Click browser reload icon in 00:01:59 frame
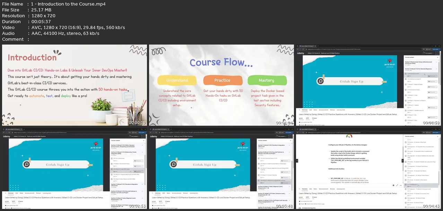 (303, 49)
